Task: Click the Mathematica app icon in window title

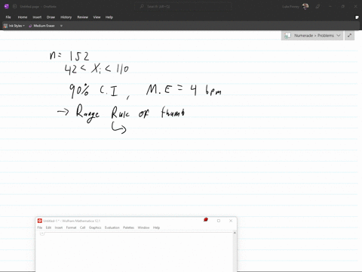Action: (x=40, y=221)
